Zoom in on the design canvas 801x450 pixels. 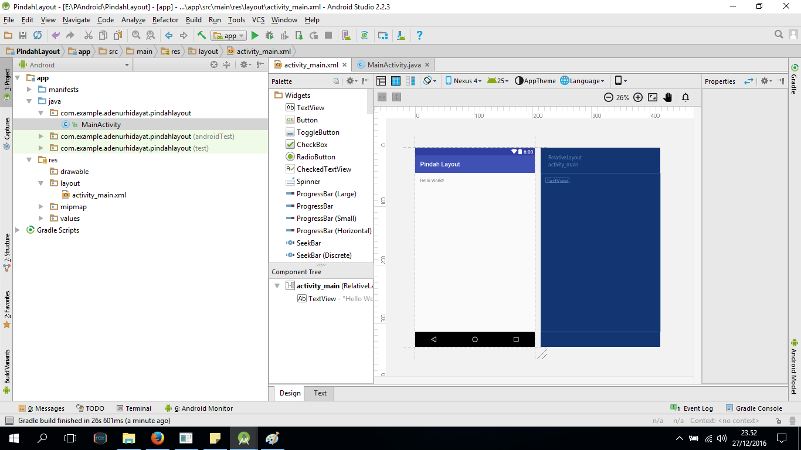(638, 98)
